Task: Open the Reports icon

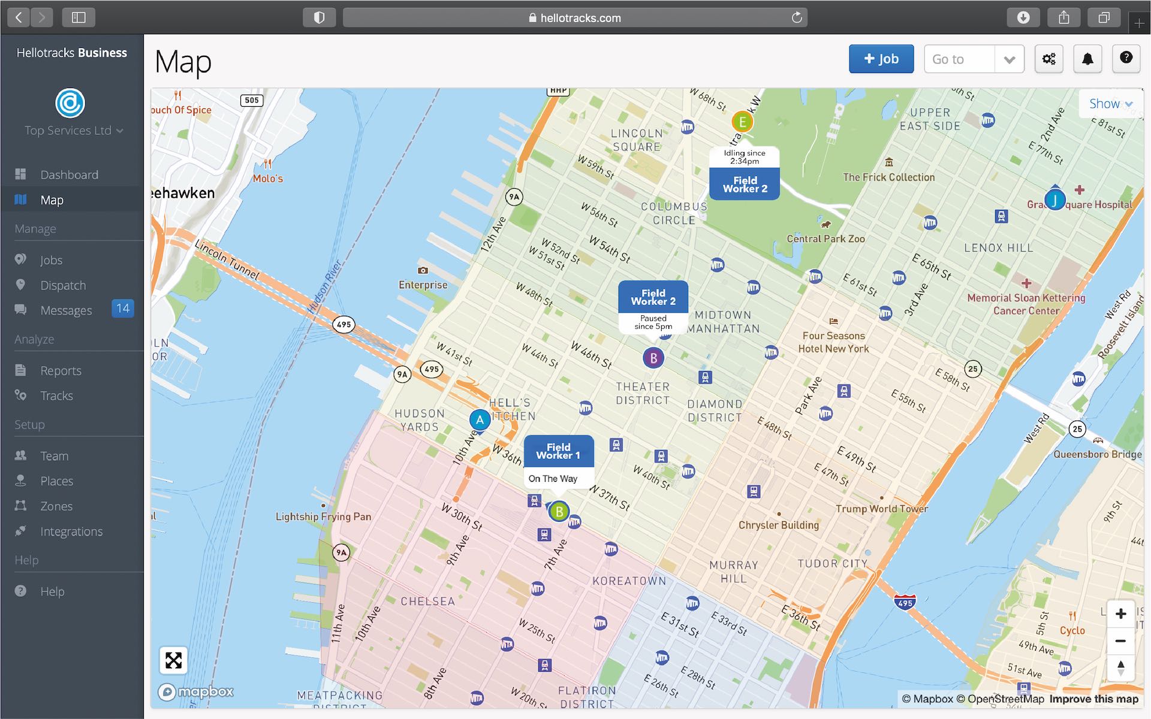Action: tap(22, 370)
